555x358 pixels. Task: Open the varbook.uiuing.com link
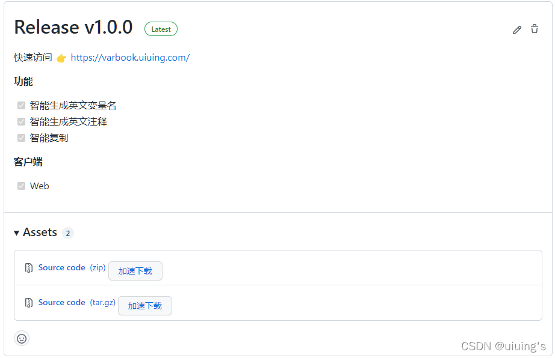point(130,58)
